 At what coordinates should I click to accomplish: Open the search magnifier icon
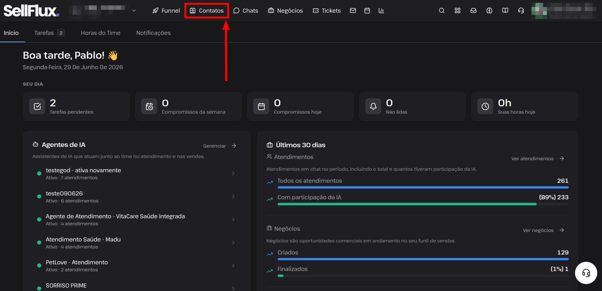click(x=441, y=10)
